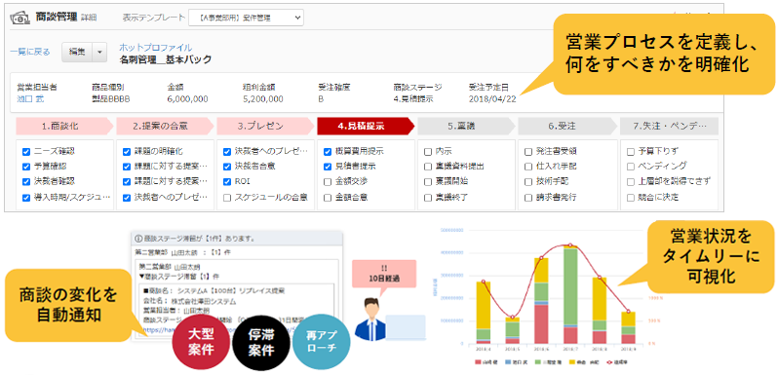Viewport: 778px width, 375px height.
Task: Uncheck 予算確認 checkbox
Action: 26,167
